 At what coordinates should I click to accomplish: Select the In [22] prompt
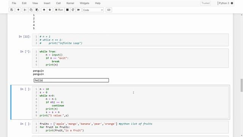[x=25, y=37]
